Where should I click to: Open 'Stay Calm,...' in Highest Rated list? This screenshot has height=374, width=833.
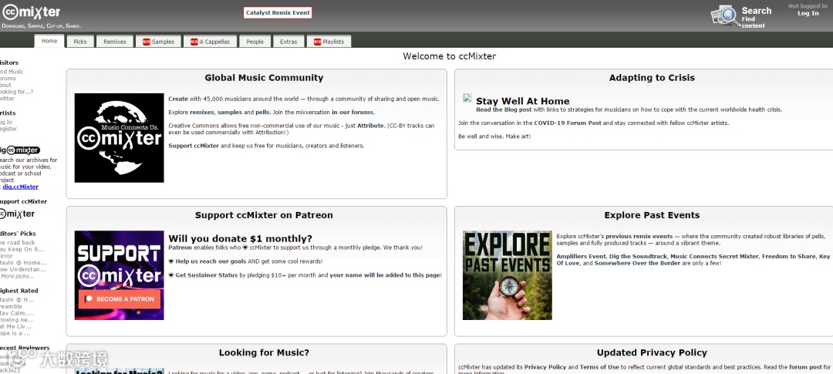[x=16, y=313]
